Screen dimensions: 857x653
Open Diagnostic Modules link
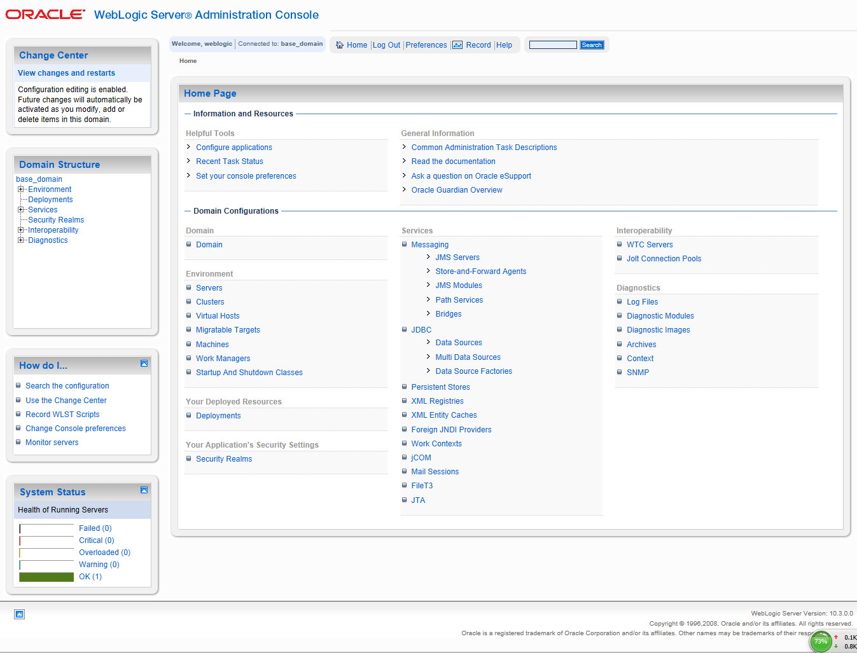(660, 316)
